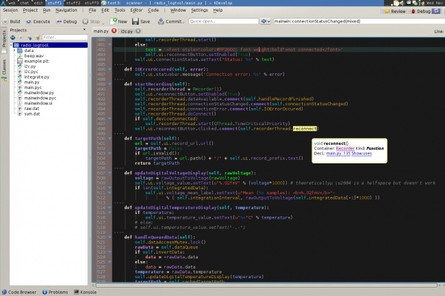Select mainwindow.ui in the project tree
The height and width of the screenshot is (296, 445).
coord(38,103)
